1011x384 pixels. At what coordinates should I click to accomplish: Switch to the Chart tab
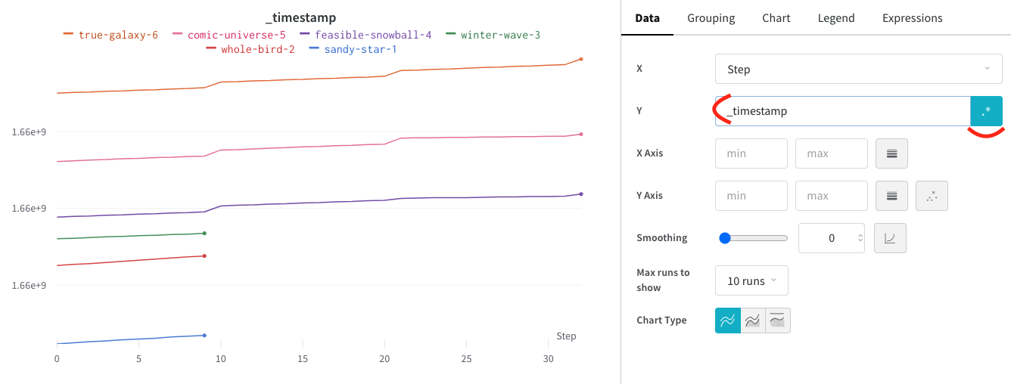coord(776,18)
